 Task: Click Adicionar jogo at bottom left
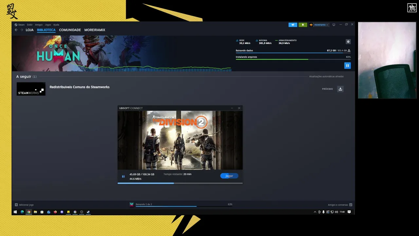(24, 205)
